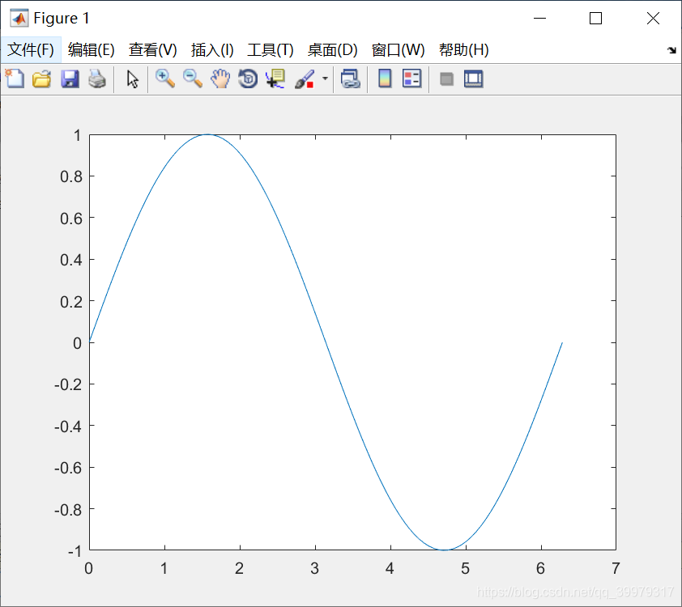Insert a colorbar using the toolbar icon

click(x=385, y=79)
